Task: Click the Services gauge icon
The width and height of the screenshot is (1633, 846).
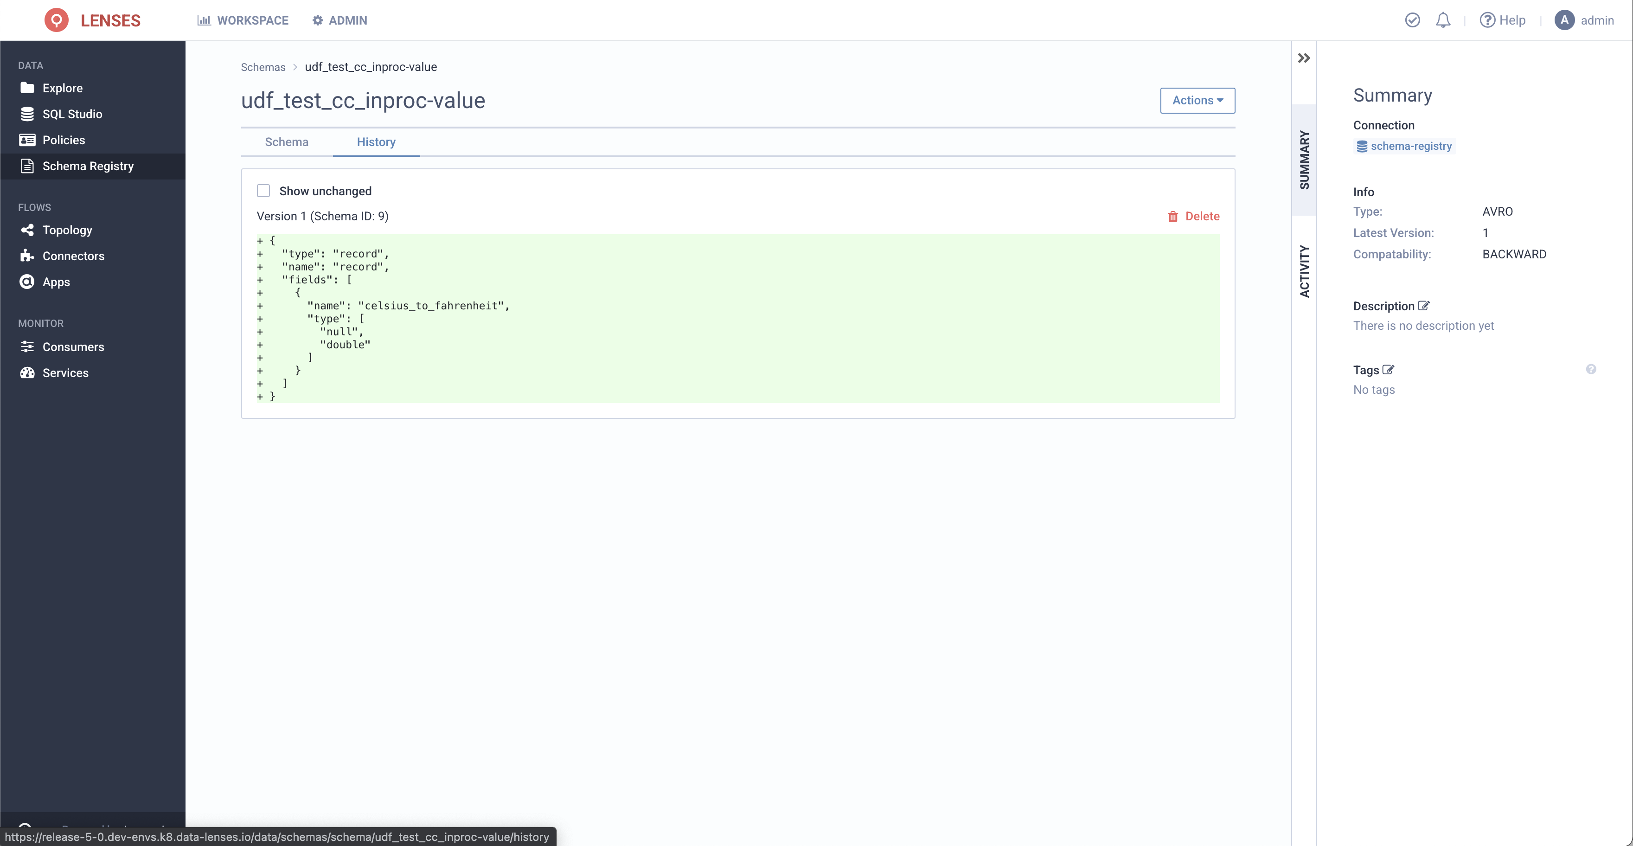Action: tap(27, 373)
